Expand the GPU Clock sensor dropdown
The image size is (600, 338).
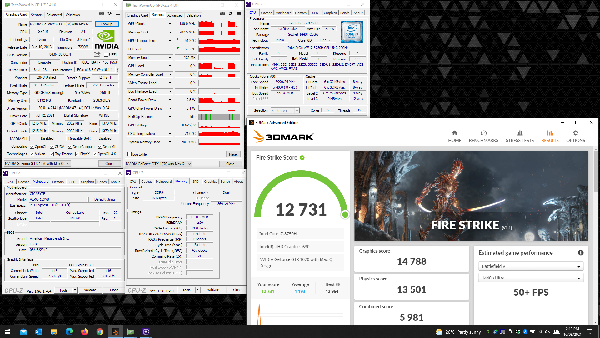click(x=170, y=24)
